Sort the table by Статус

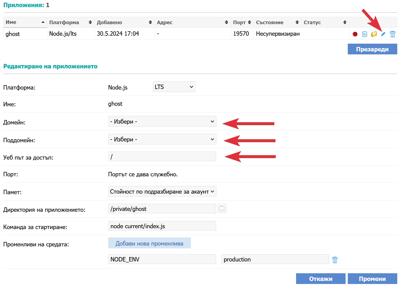coord(325,22)
